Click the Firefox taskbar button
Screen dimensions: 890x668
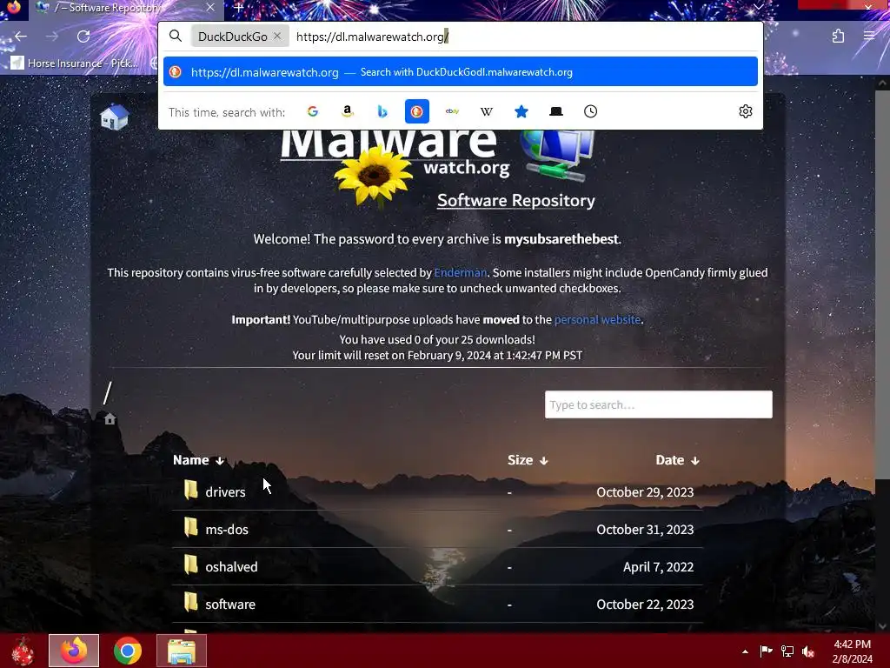point(74,651)
